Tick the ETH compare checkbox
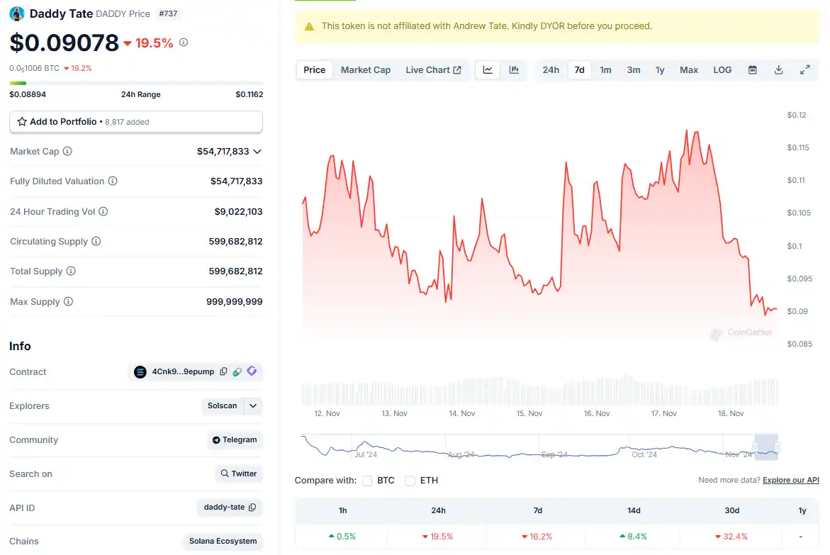This screenshot has width=830, height=555. [410, 481]
